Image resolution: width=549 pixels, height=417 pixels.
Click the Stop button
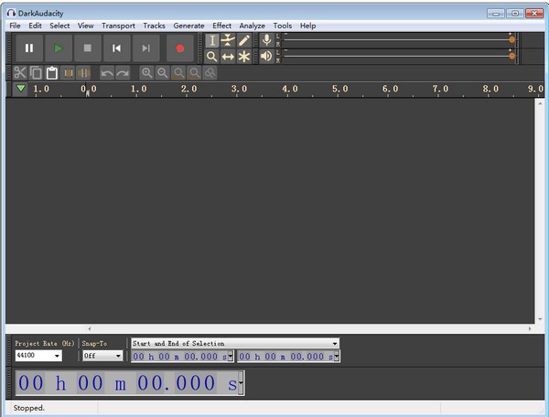point(88,48)
